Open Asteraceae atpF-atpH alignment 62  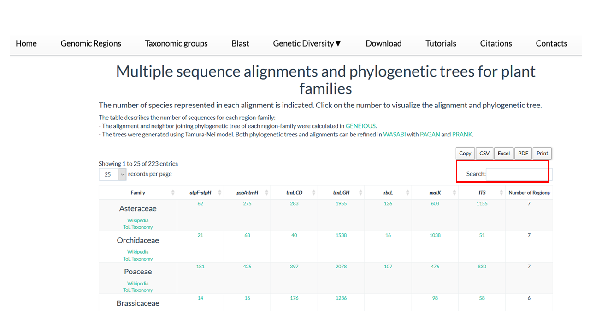(200, 204)
